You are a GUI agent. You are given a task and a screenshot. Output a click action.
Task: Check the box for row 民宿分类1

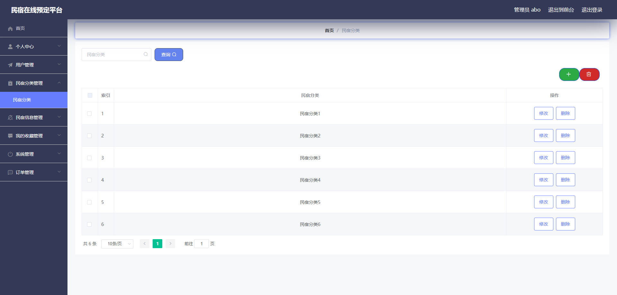(89, 114)
